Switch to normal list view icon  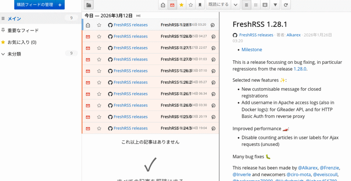tap(246, 5)
